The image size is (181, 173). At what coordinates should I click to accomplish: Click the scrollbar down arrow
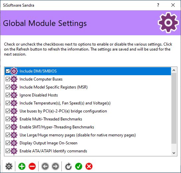pyautogui.click(x=174, y=153)
